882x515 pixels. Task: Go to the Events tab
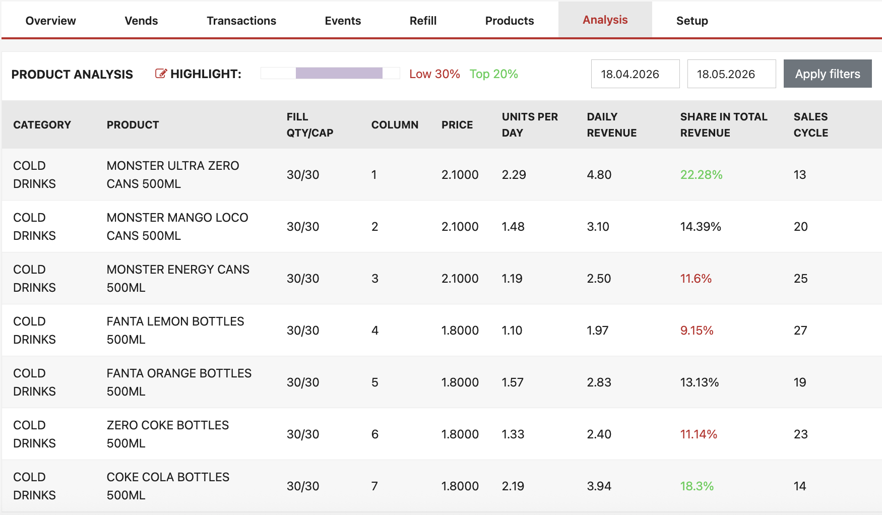click(x=343, y=21)
